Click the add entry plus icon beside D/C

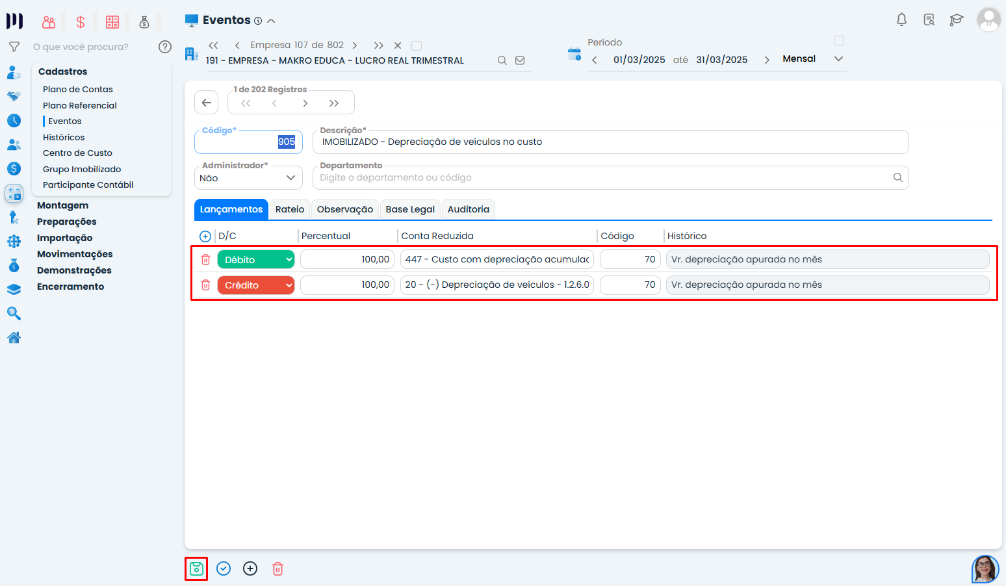coord(205,236)
